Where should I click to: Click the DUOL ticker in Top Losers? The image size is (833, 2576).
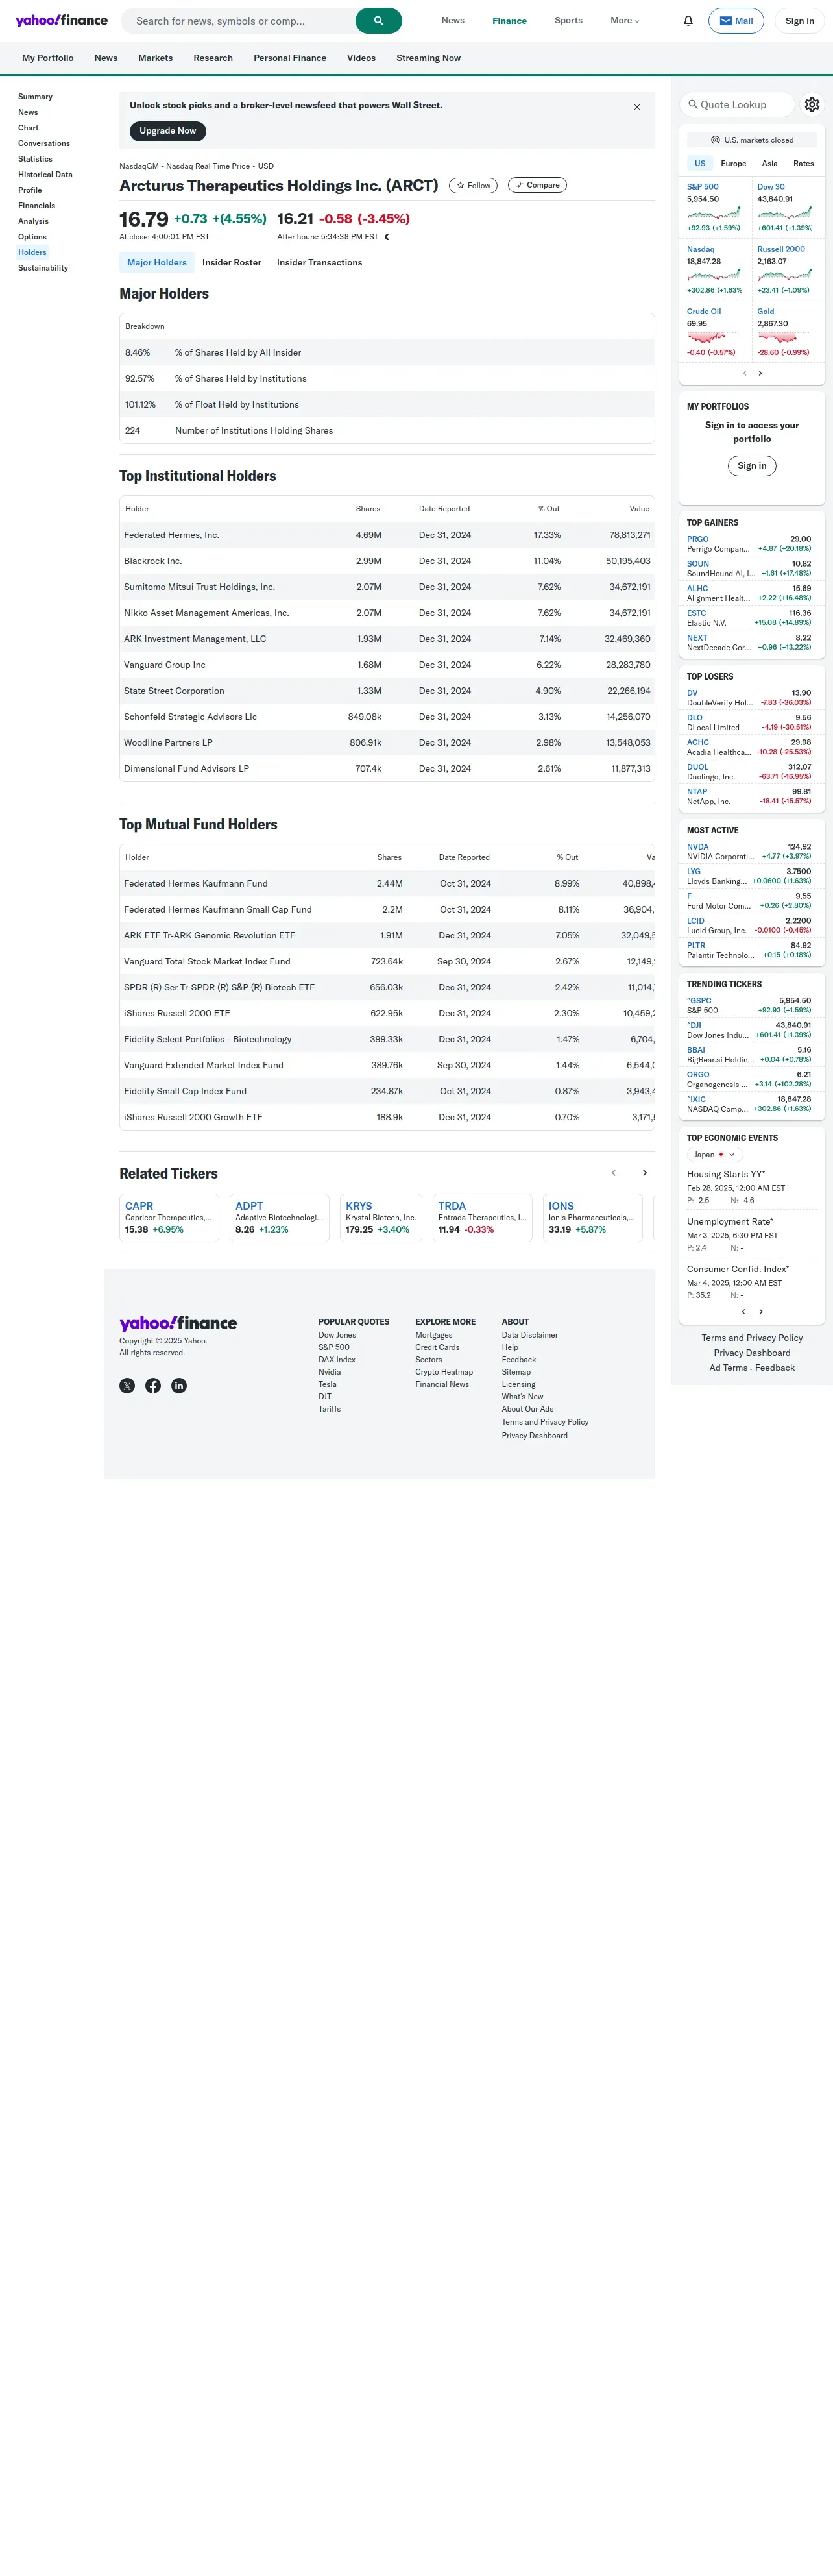(697, 767)
